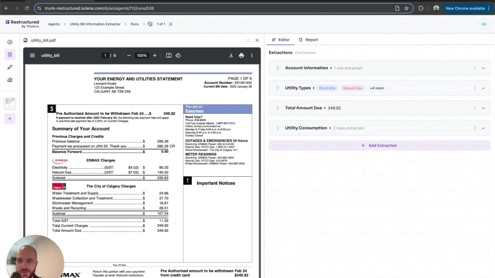Open the Total Amount Due options menu
495x278 pixels.
[475, 108]
